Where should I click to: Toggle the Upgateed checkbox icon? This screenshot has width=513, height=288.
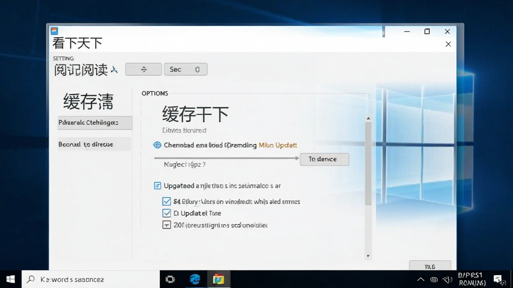coord(157,186)
